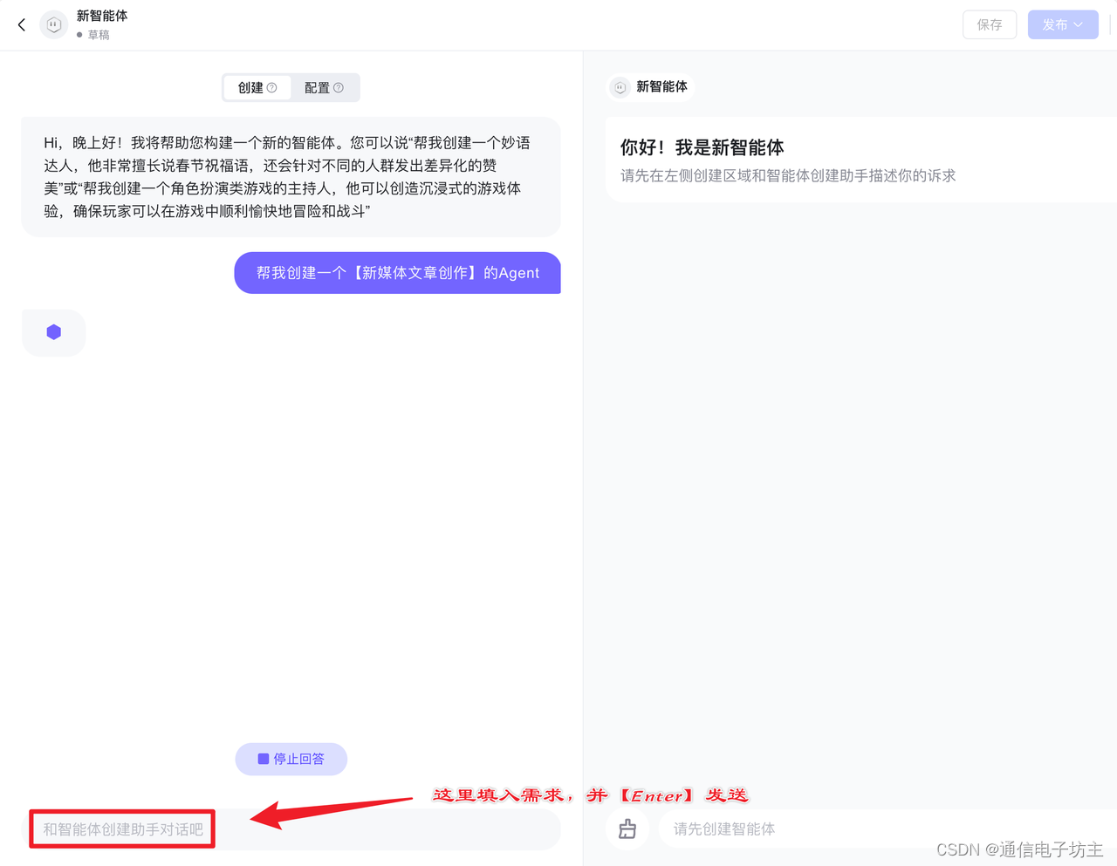The width and height of the screenshot is (1117, 866).
Task: Click the 和智能体创建助手对话吧 input field
Action: [122, 829]
